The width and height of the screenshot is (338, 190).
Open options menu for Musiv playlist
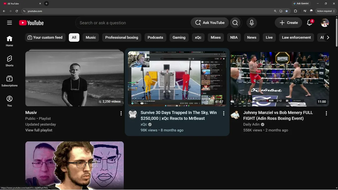coord(121,113)
